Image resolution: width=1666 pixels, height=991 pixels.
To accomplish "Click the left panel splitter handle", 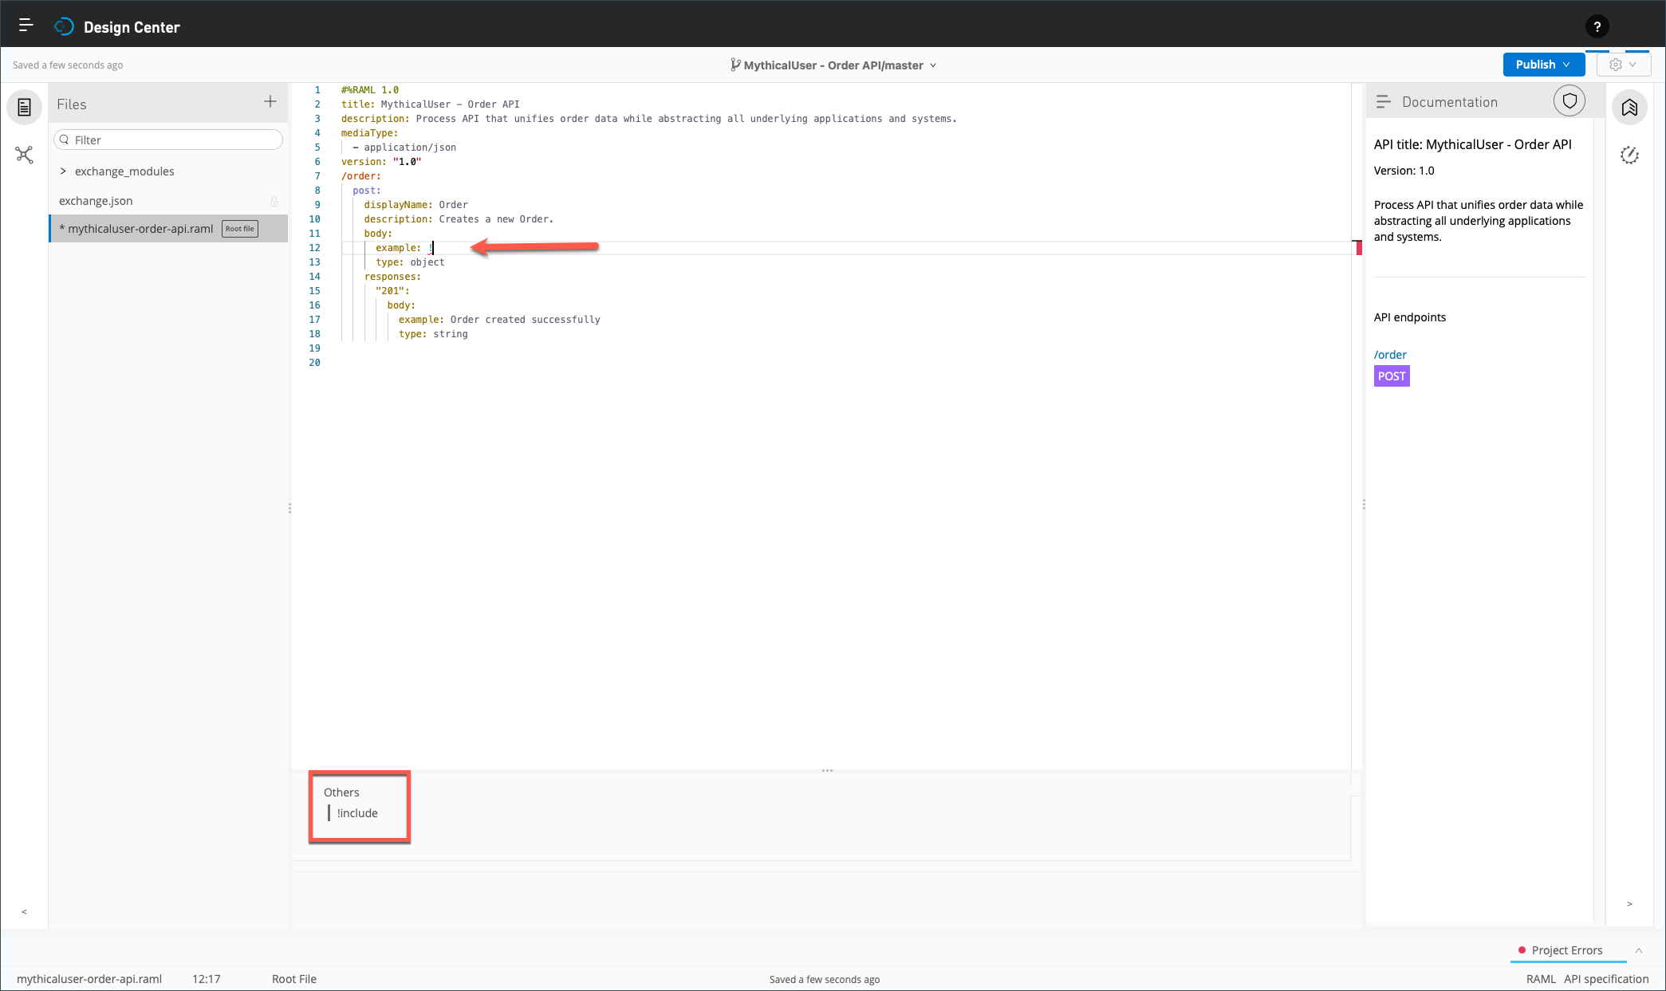I will point(289,508).
